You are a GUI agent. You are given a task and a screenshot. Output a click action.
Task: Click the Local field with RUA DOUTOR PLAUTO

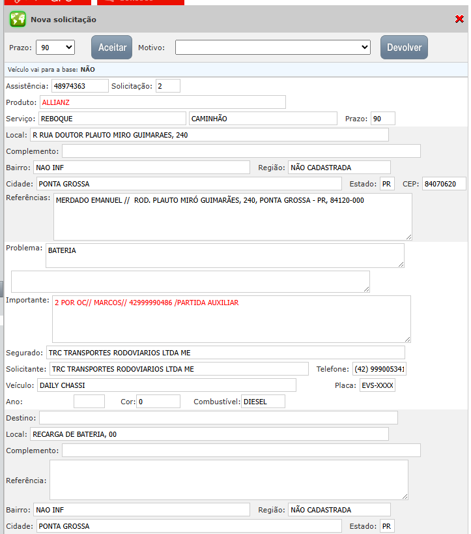click(208, 135)
